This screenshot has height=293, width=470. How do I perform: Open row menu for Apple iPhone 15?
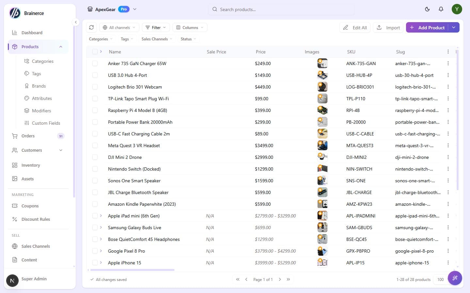click(448, 263)
